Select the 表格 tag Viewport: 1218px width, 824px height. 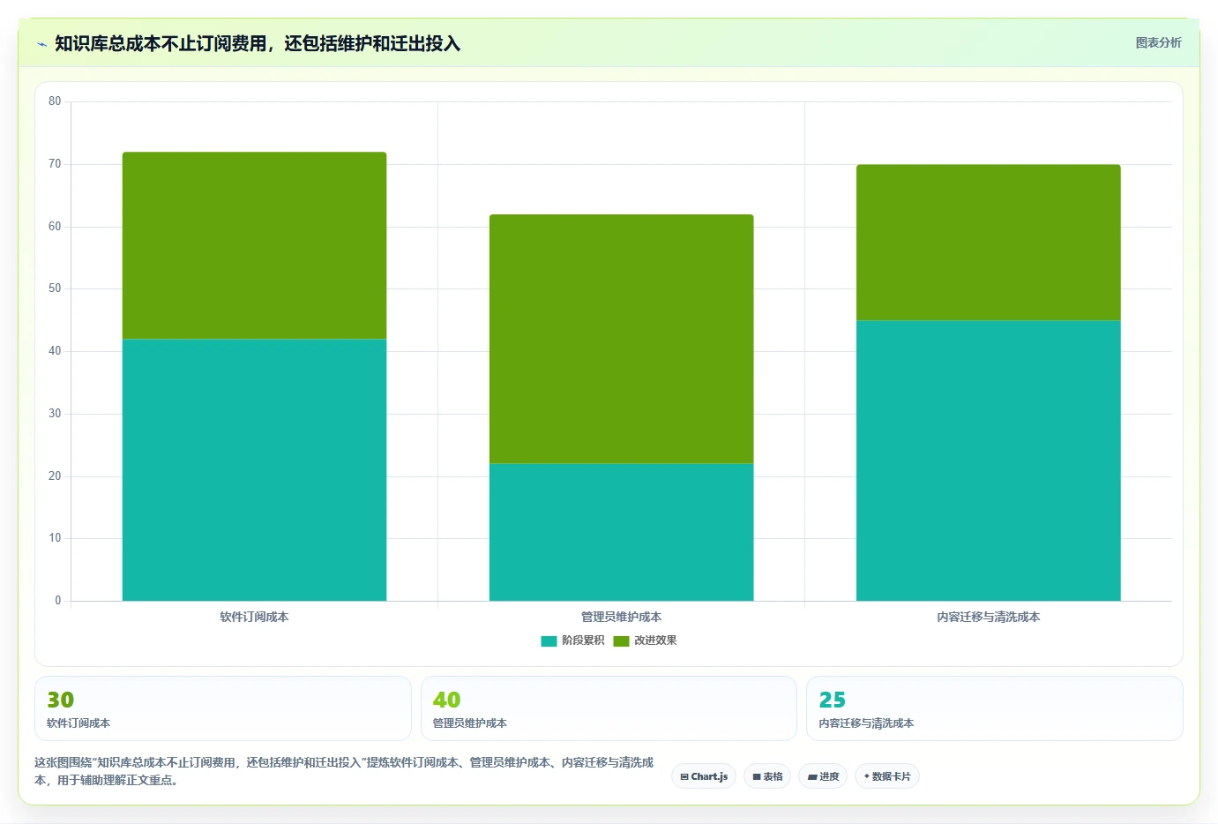[767, 776]
